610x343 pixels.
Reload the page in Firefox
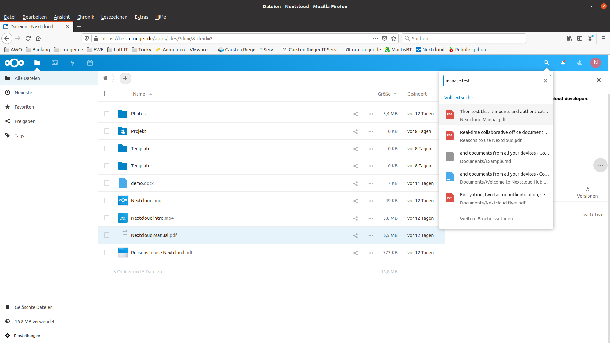click(x=28, y=38)
